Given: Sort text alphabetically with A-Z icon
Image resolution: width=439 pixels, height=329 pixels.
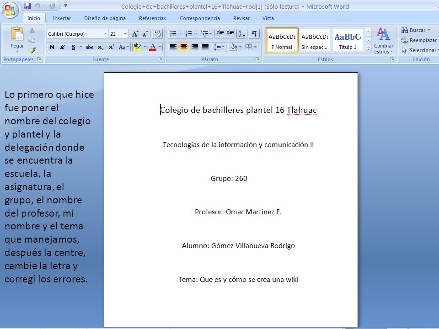Looking at the screenshot, I should click(241, 34).
